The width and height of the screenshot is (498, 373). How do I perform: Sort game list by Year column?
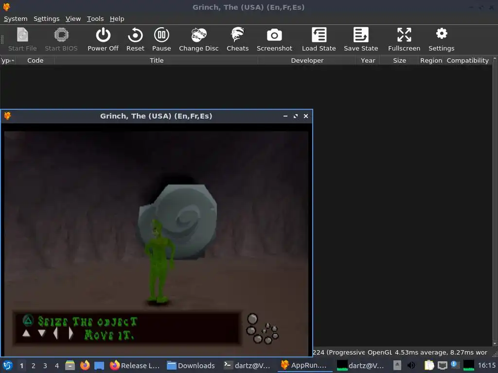point(368,60)
